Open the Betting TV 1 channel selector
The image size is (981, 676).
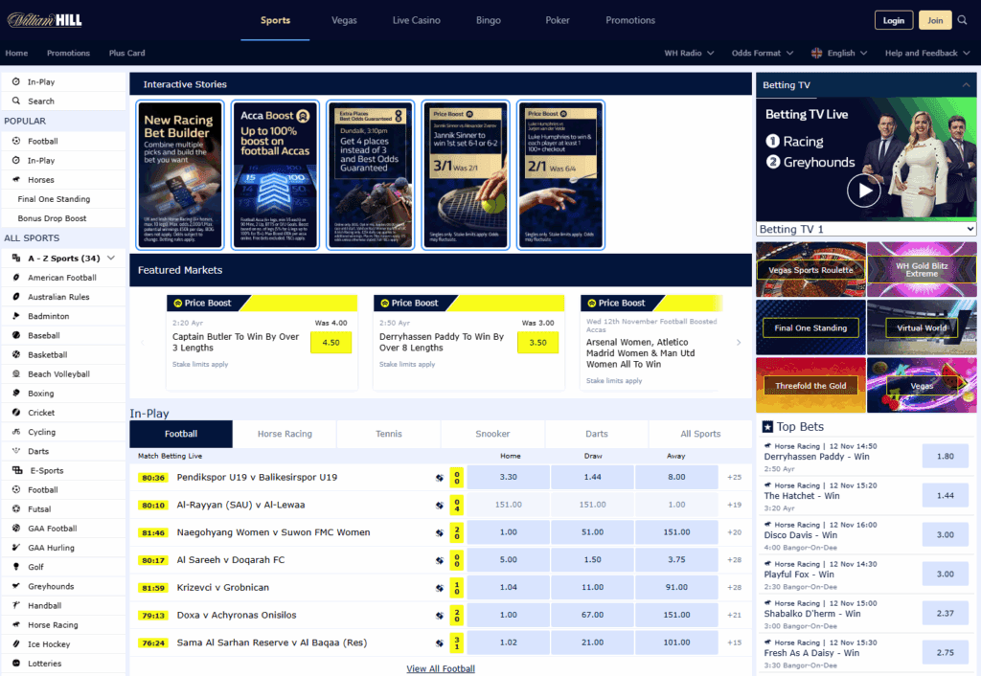point(865,229)
